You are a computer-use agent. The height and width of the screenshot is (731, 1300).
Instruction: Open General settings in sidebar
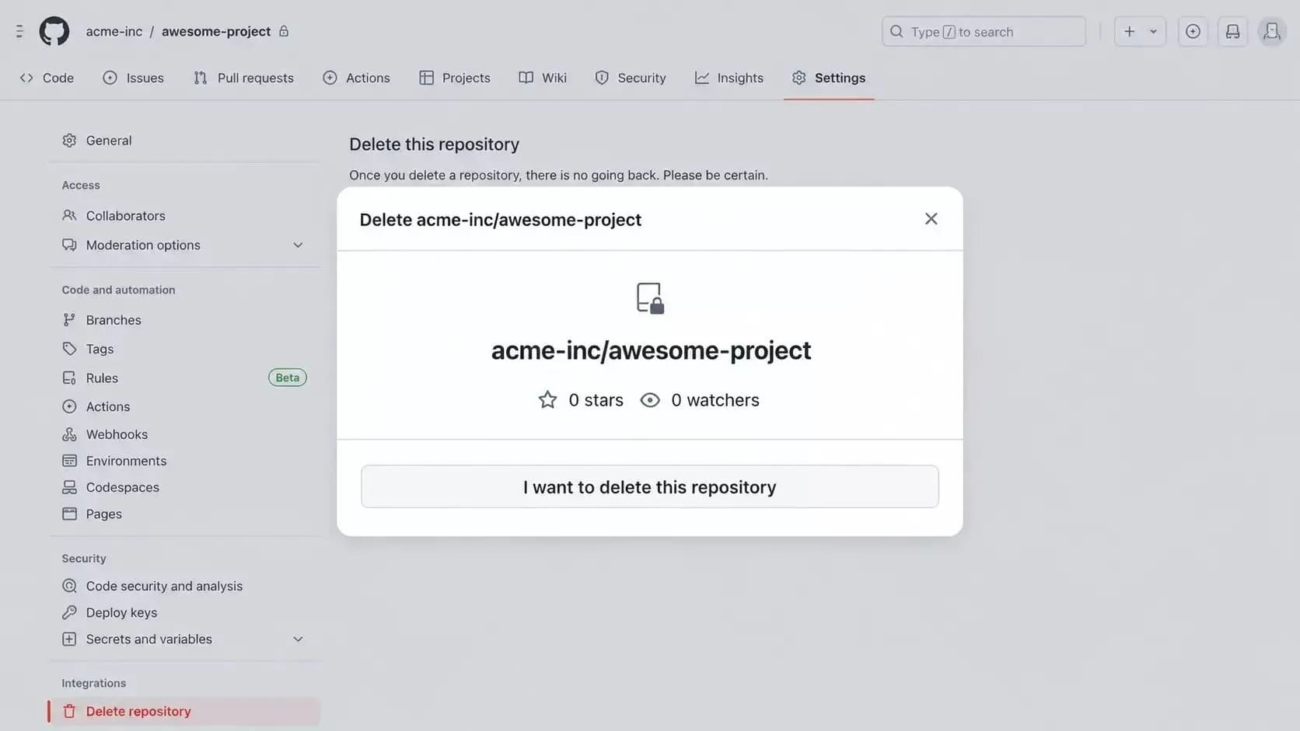point(184,141)
